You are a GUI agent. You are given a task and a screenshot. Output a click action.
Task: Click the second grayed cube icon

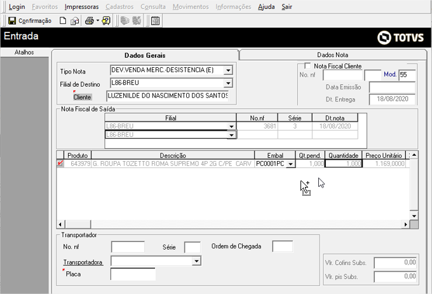[x=137, y=21]
